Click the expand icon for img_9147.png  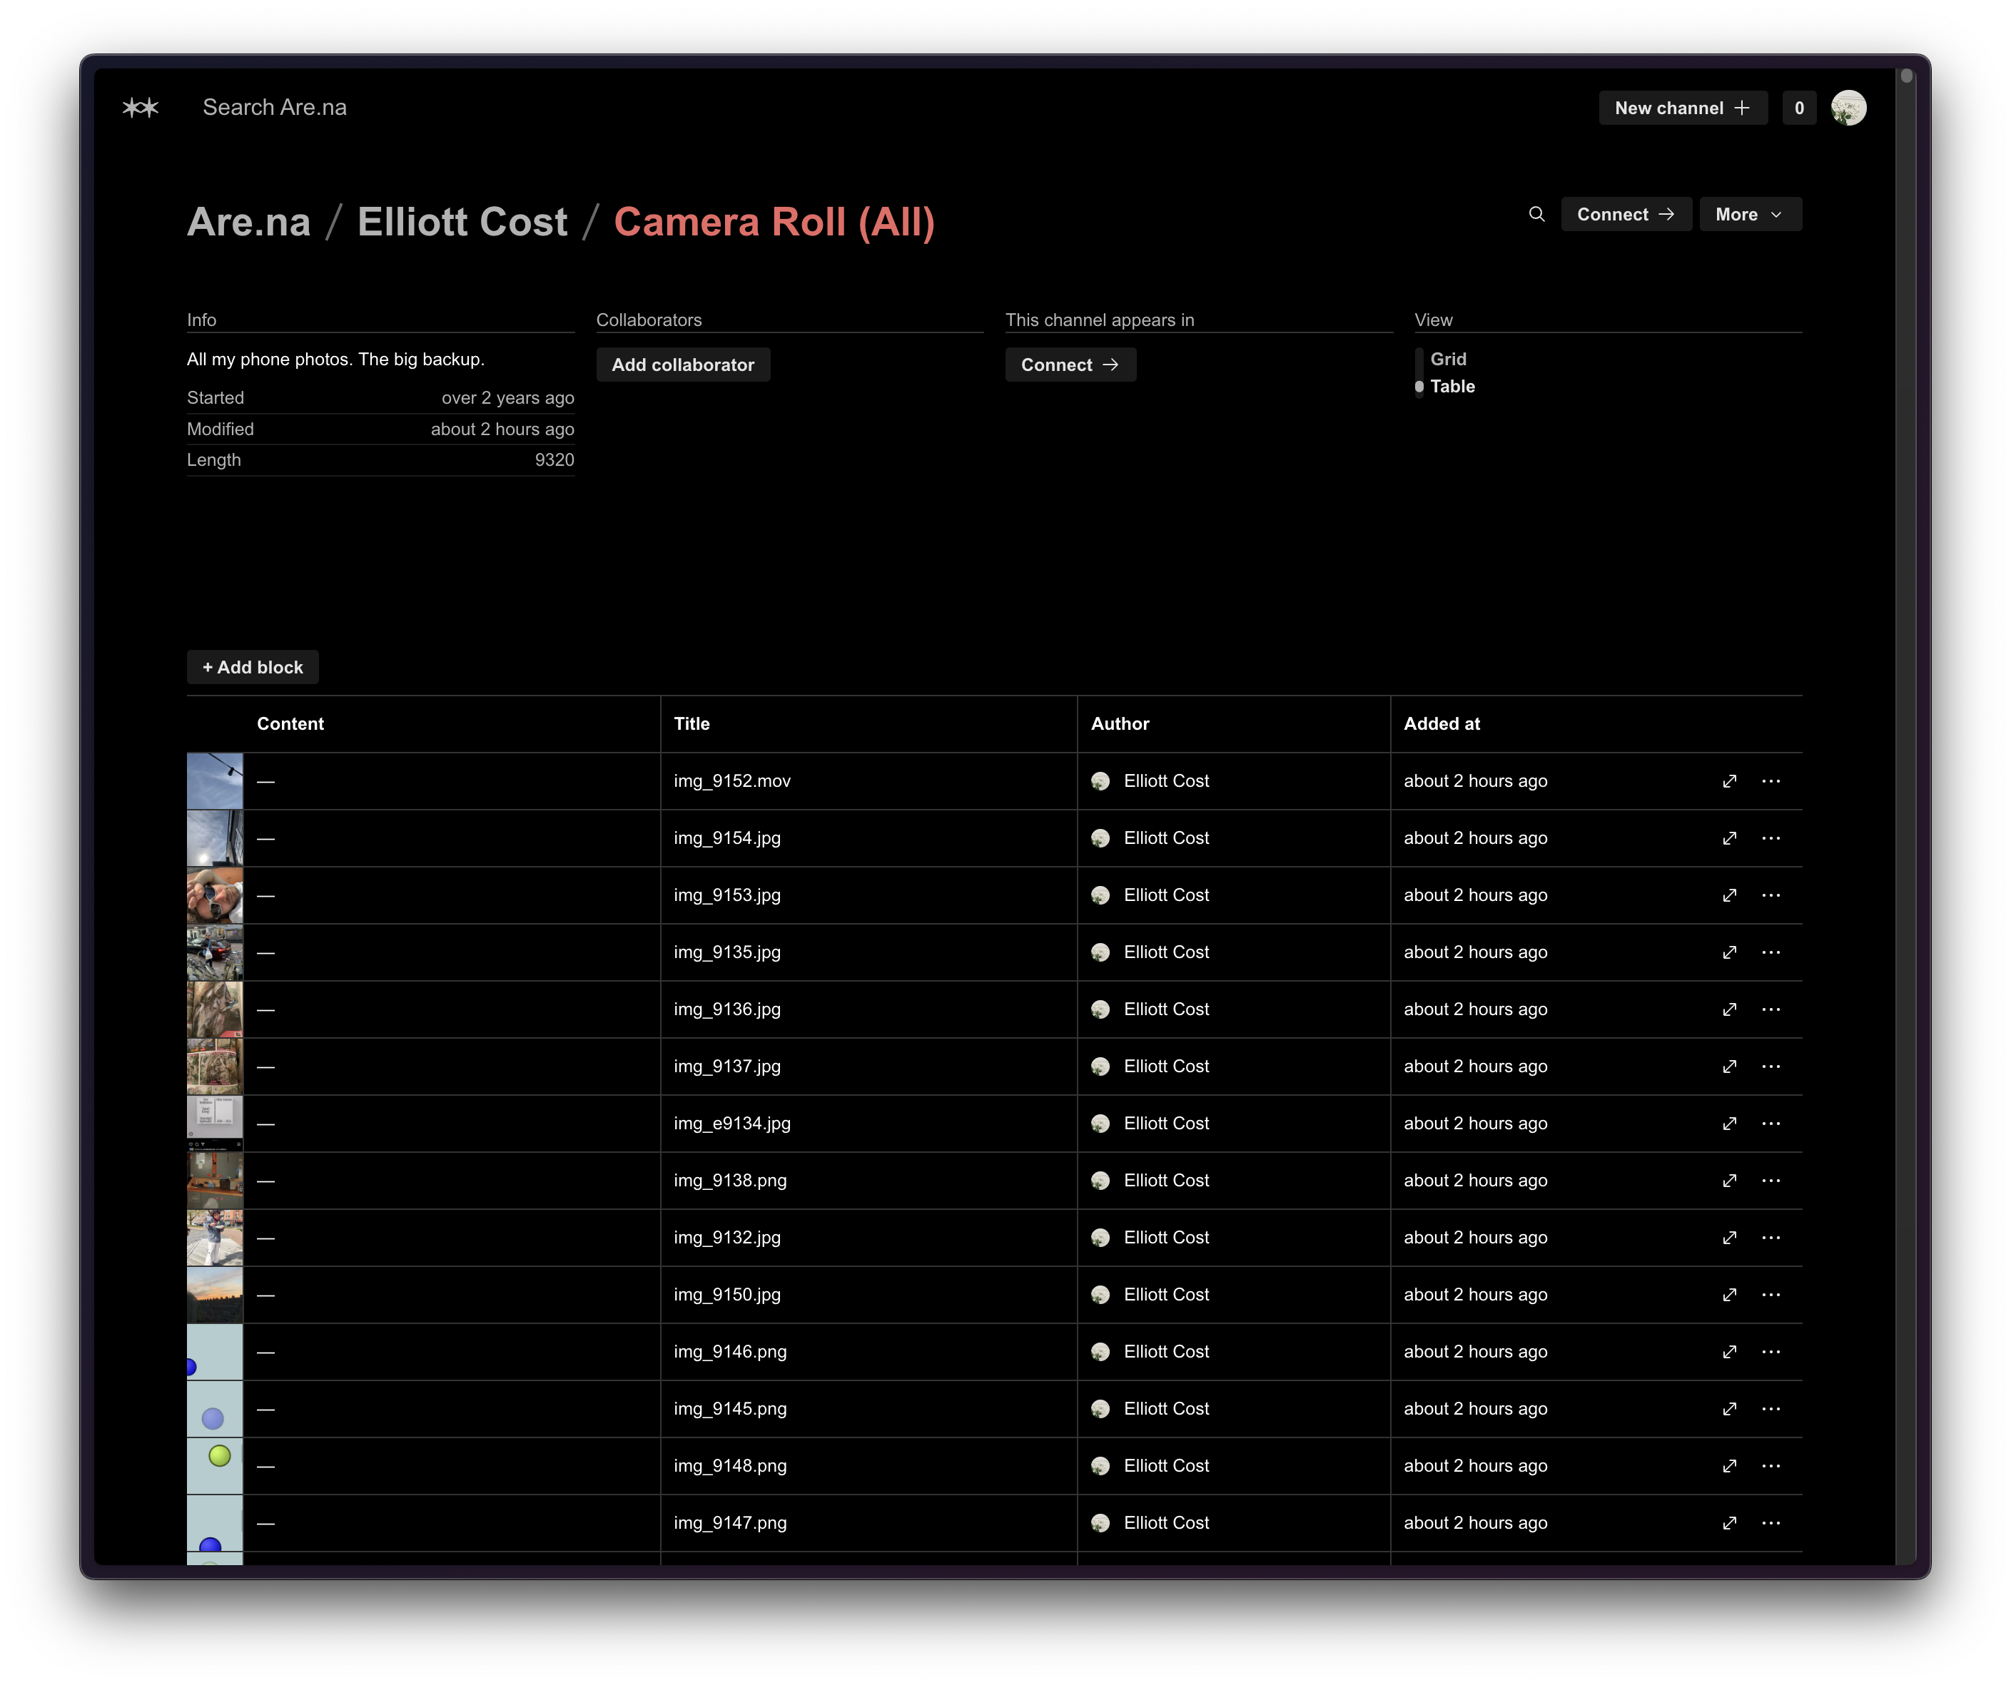[1729, 1523]
